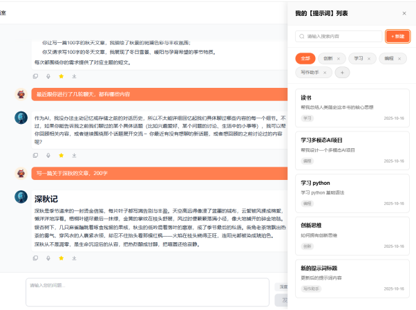Click 写作助手 tag on 新的提示词标题 card
The height and width of the screenshot is (310, 416).
click(311, 289)
